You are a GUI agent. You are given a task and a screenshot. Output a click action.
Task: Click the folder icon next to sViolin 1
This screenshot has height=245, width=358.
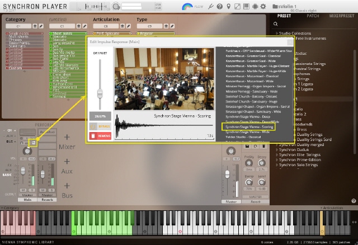[275, 6]
